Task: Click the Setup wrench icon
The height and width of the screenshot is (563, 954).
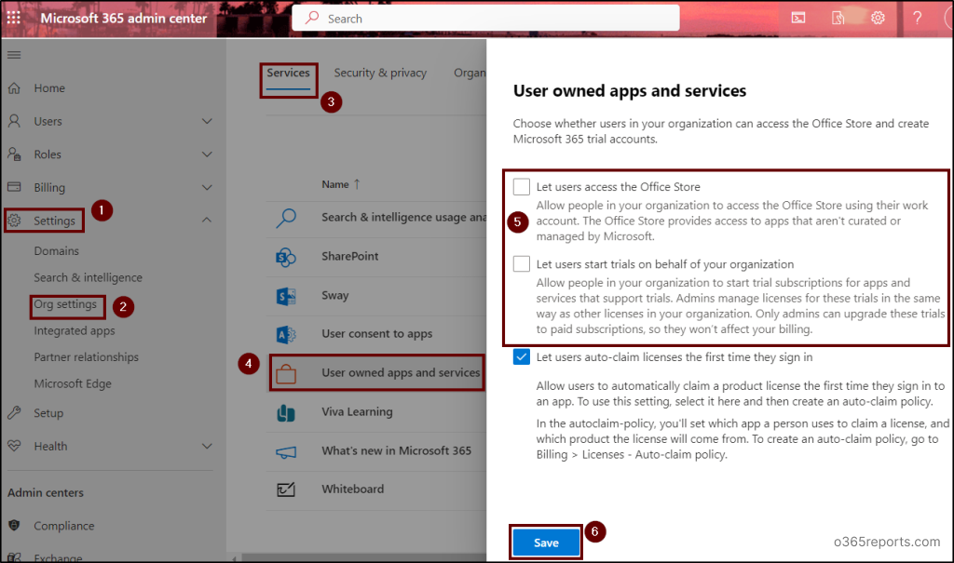Action: pos(14,413)
